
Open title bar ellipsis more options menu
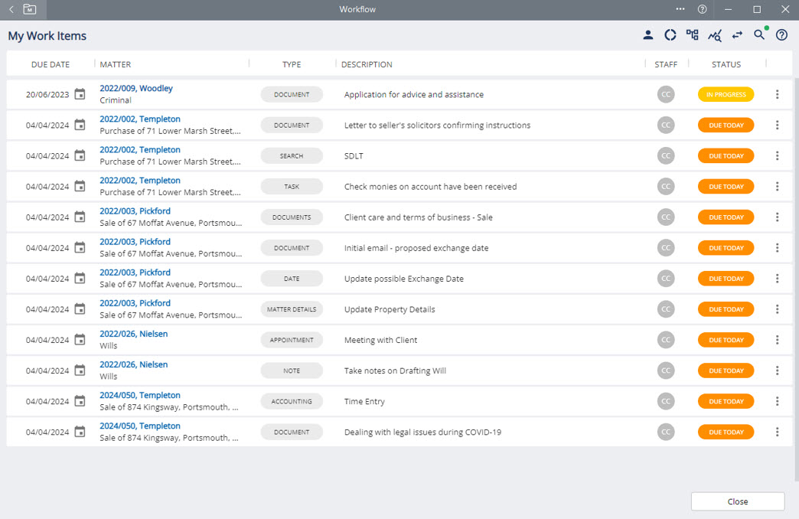pyautogui.click(x=680, y=9)
